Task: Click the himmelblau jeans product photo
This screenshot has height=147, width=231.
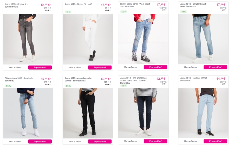Action: click(203, 113)
